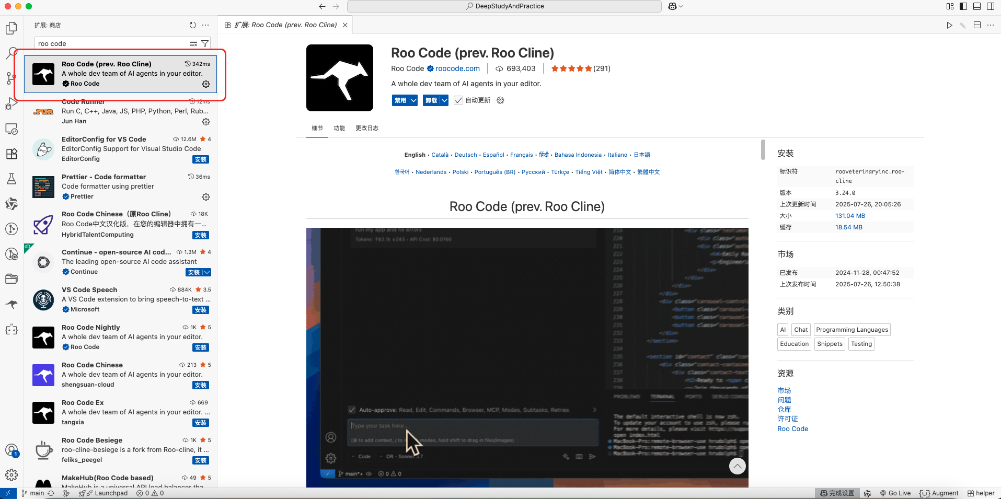This screenshot has width=1001, height=499.
Task: Click scroll-to-top round arrow button
Action: point(738,466)
